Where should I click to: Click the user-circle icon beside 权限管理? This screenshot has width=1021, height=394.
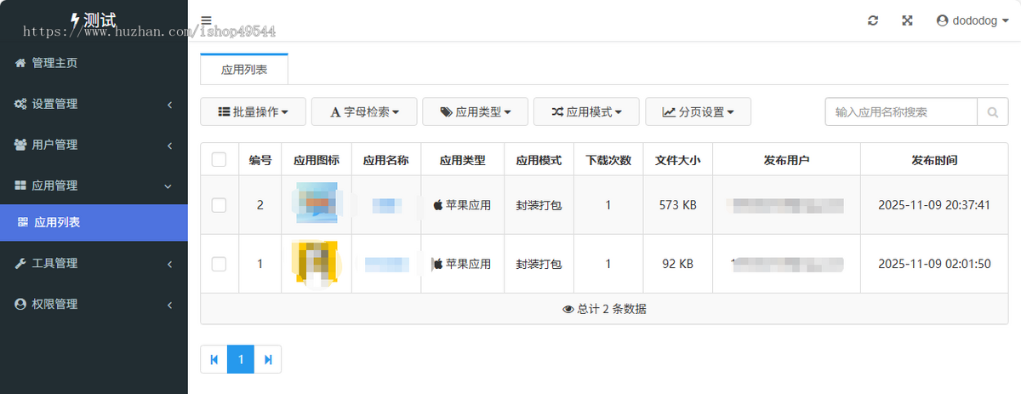tap(20, 304)
